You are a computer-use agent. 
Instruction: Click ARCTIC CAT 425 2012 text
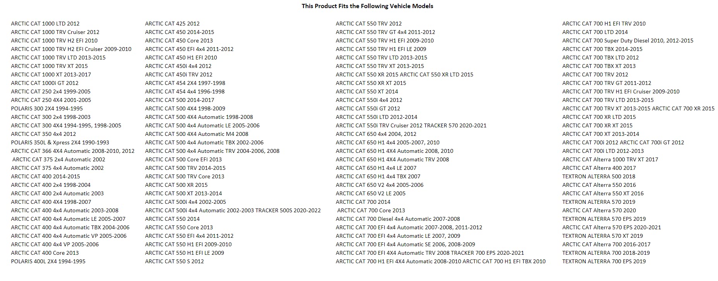(172, 24)
